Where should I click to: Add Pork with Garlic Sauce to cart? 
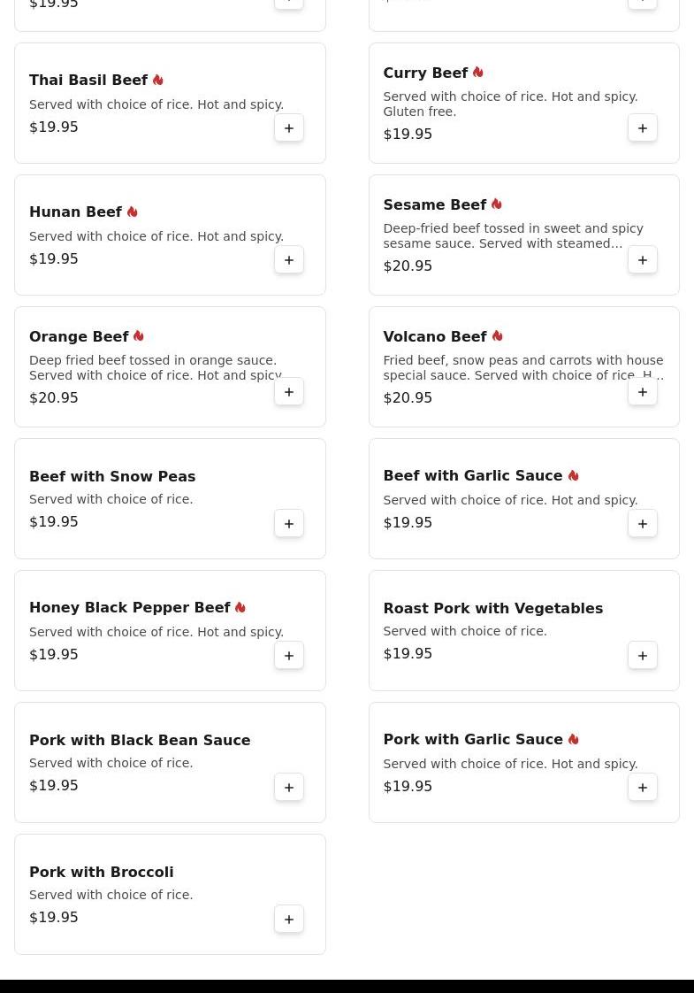pos(643,788)
